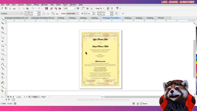Select the Drop Shadow tool
The height and width of the screenshot is (111, 197).
[2, 73]
